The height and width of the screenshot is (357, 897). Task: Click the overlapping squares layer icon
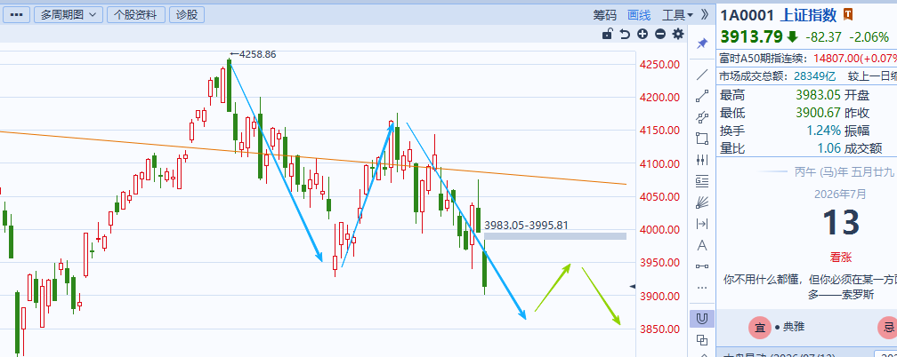(x=702, y=340)
